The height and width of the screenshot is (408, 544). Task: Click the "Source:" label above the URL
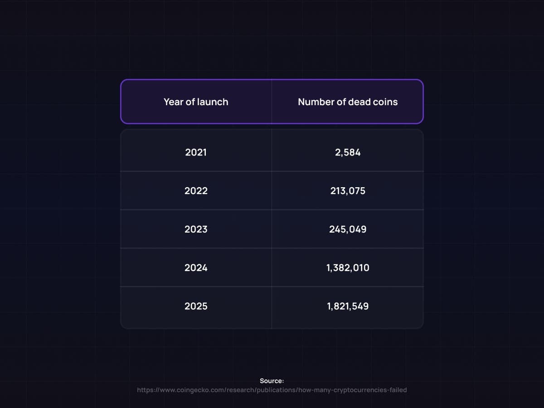[272, 381]
